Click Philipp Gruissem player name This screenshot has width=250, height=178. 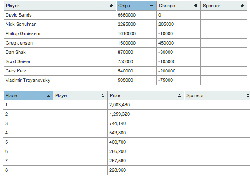click(23, 33)
